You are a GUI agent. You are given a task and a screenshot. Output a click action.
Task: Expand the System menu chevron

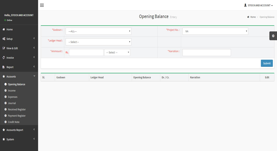point(34,139)
